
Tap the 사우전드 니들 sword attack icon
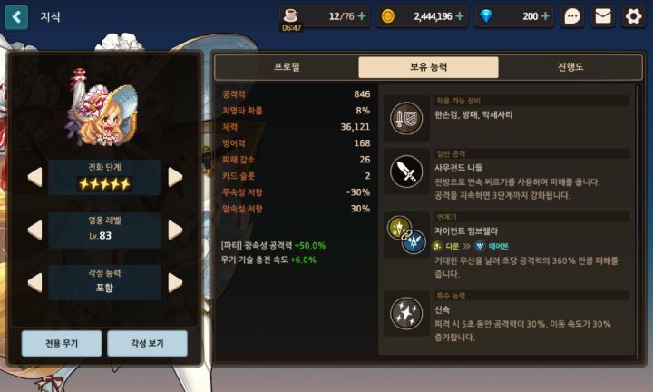406,171
